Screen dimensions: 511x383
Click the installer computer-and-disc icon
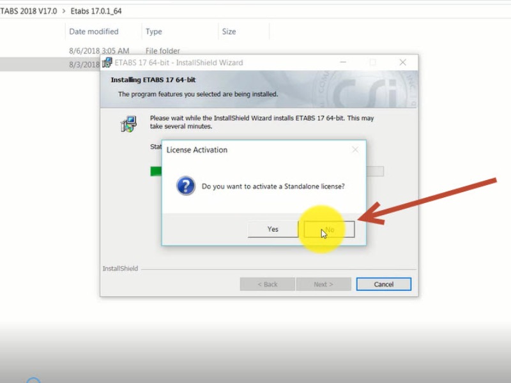pyautogui.click(x=128, y=124)
